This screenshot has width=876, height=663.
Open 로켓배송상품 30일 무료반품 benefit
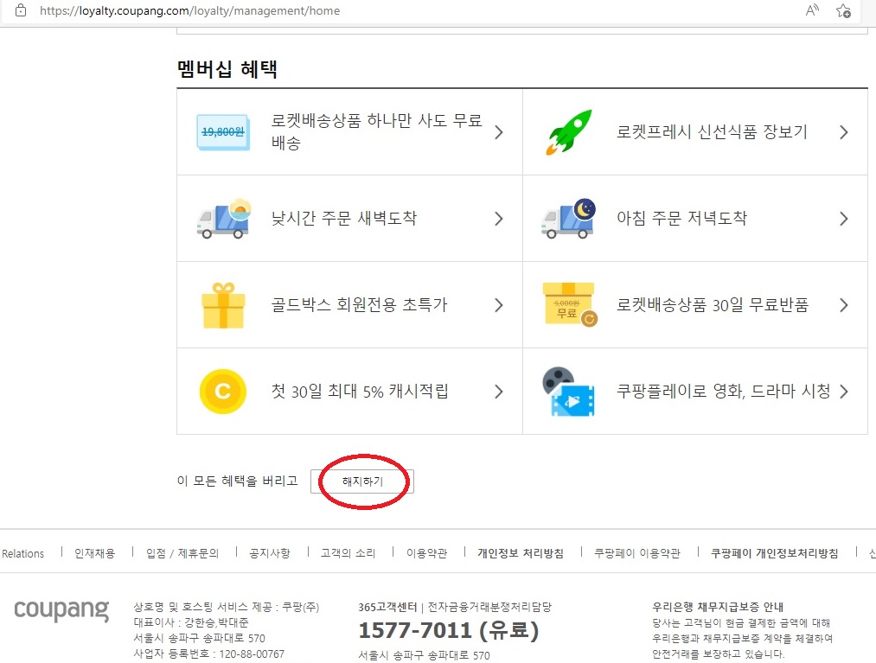pos(695,305)
